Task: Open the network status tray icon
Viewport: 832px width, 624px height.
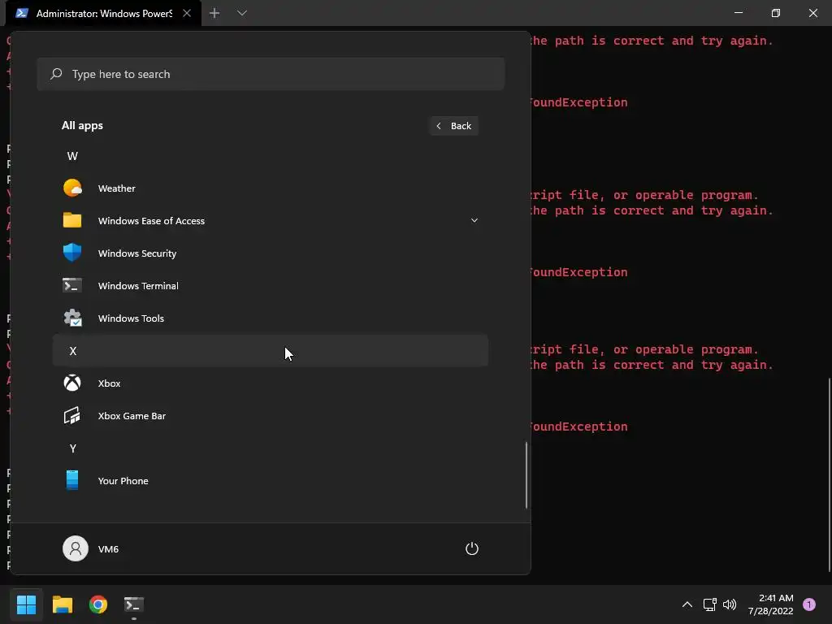Action: pos(709,604)
